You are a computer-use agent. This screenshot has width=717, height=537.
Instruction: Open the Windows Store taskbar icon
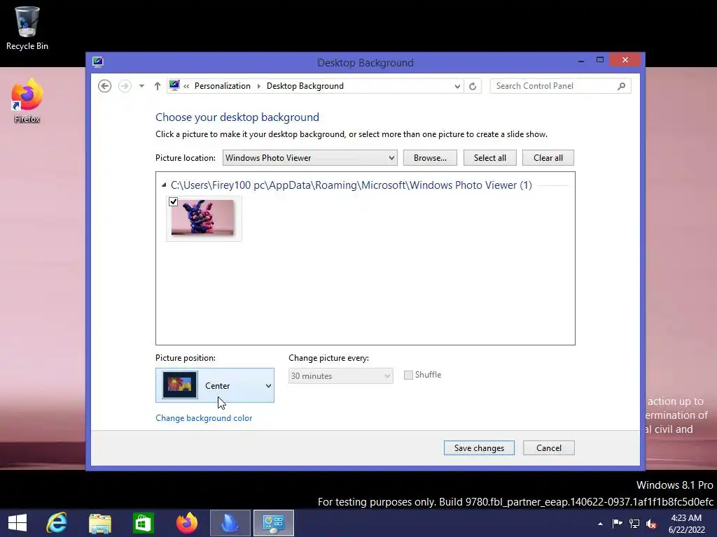(x=143, y=523)
